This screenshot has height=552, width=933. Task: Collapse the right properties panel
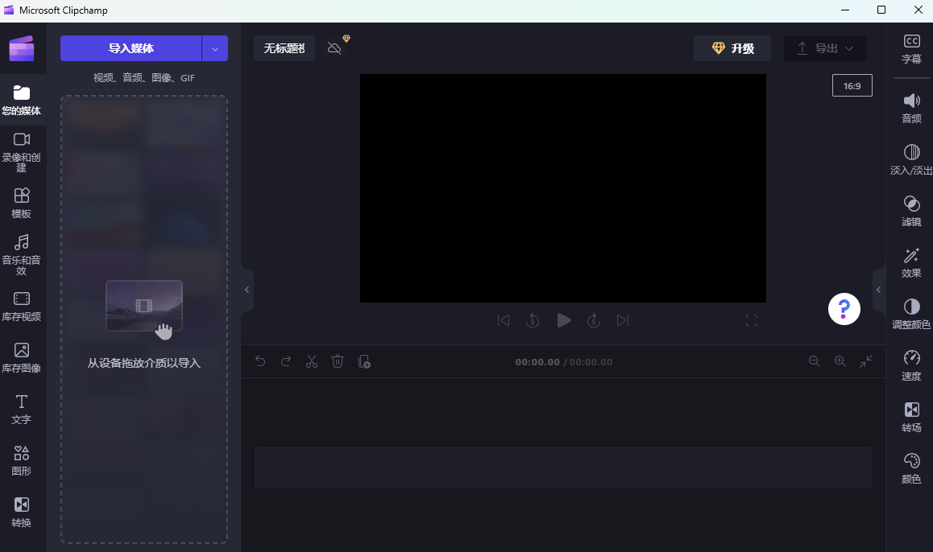879,290
